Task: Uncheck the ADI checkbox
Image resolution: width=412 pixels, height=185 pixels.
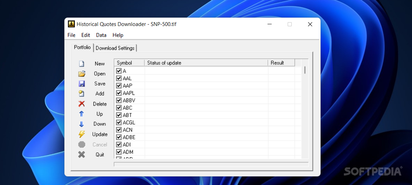Action: pos(119,144)
